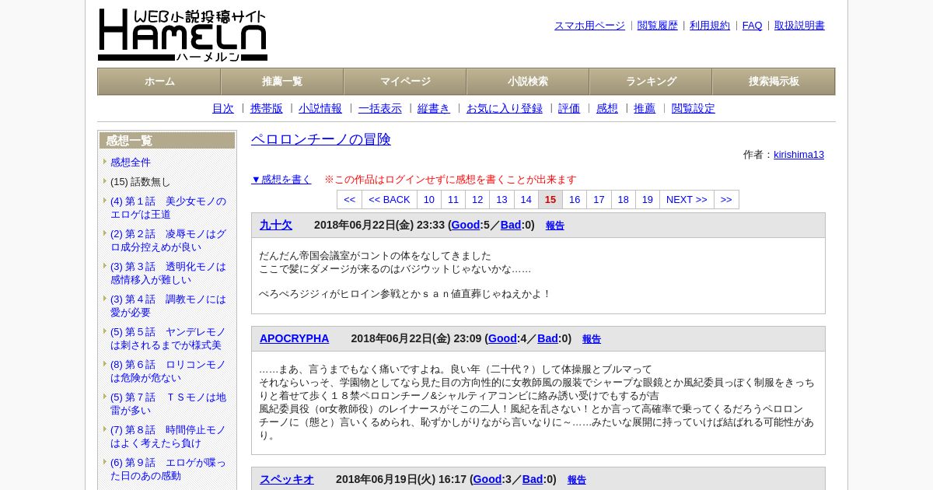Open sidebar 第８話 時間停止モノはよく考えたら負け
933x490 pixels.
click(x=168, y=436)
